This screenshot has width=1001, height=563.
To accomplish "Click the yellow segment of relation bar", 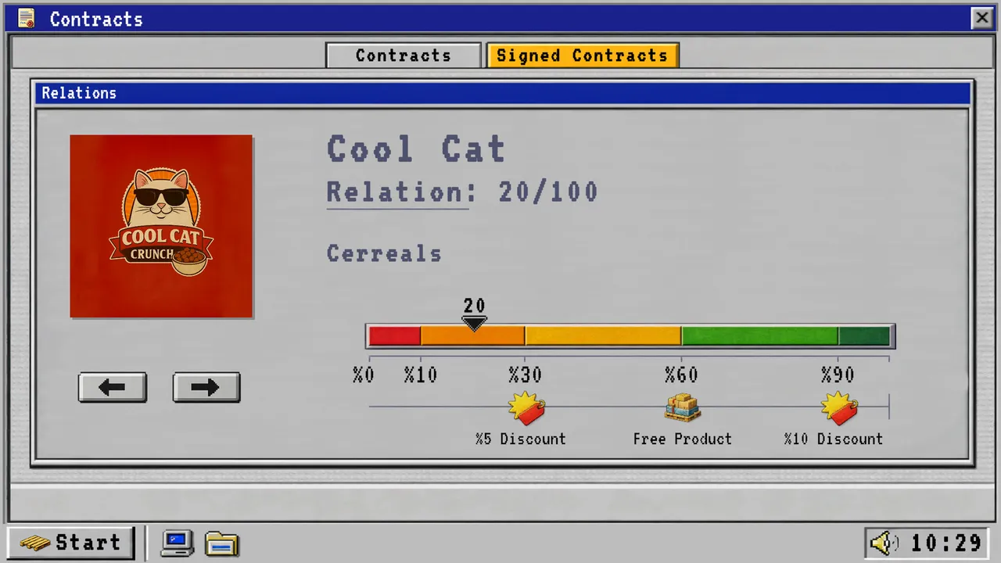I will (603, 336).
